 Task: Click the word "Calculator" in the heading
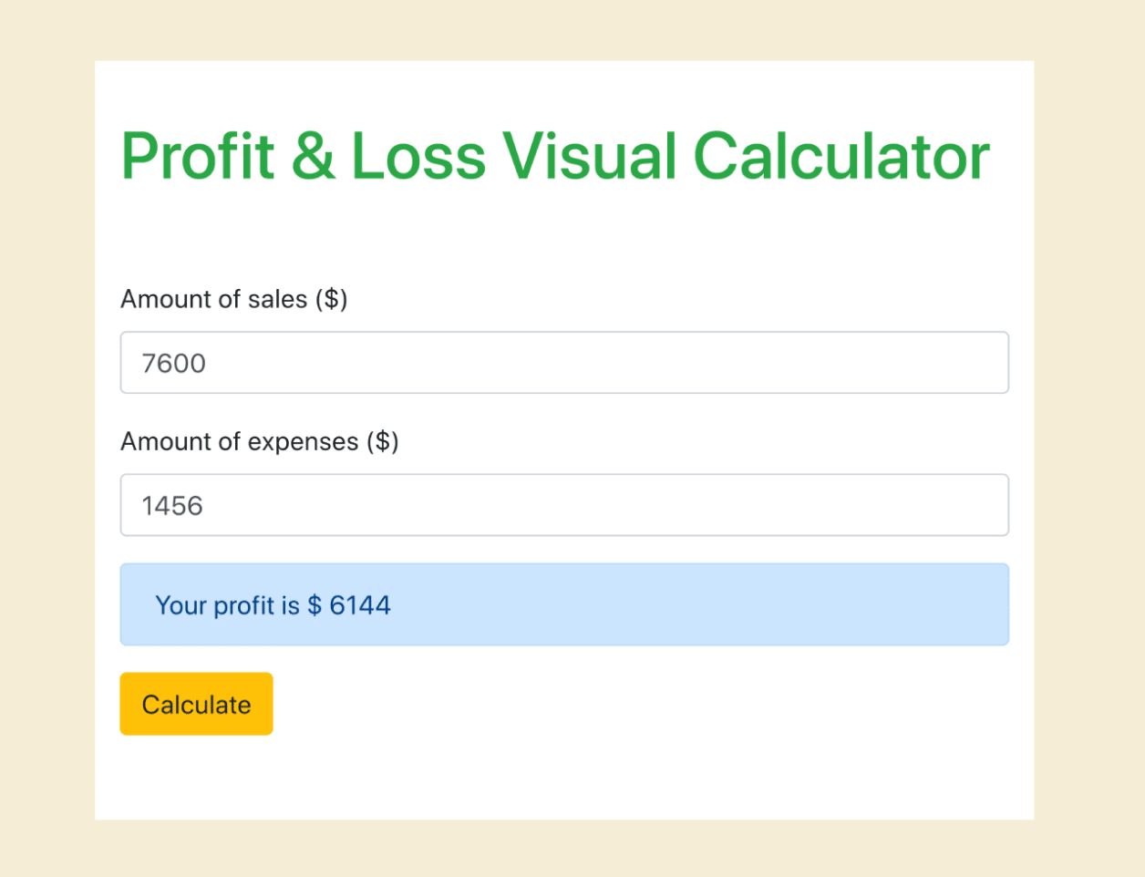[x=841, y=157]
